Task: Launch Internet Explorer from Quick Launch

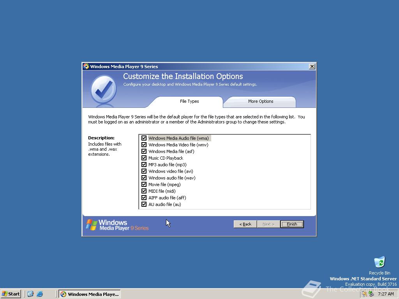Action: 40,294
